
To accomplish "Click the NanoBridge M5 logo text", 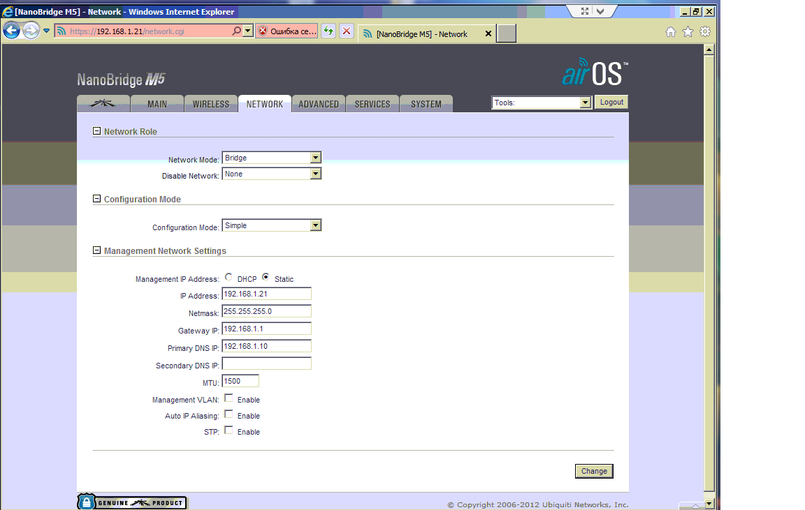I will coord(121,80).
